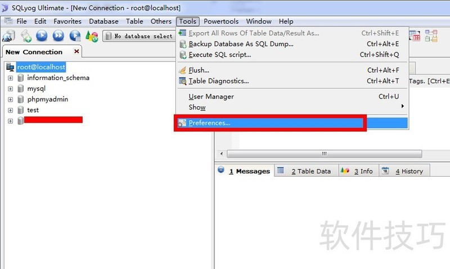This screenshot has width=450, height=269.
Task: Click the execute all queries icon
Action: click(58, 36)
